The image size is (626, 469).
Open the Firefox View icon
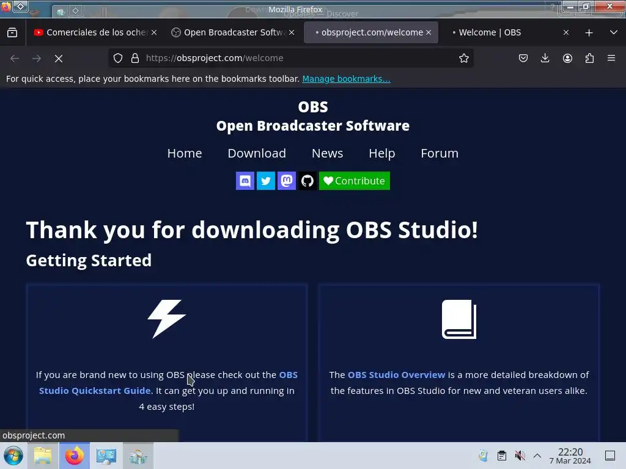12,32
